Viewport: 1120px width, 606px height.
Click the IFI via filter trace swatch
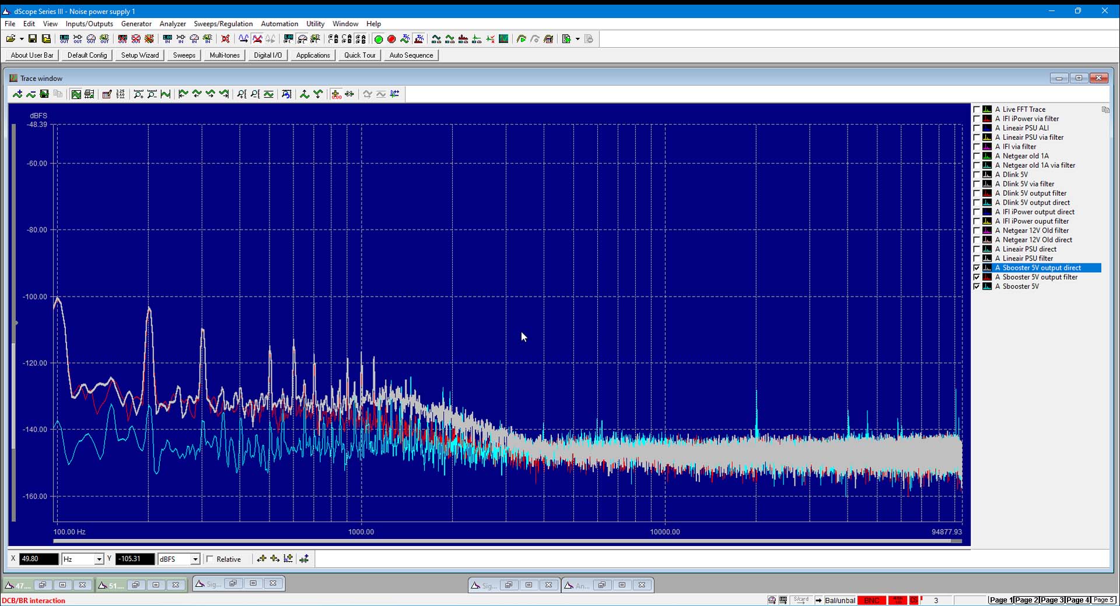pyautogui.click(x=987, y=147)
